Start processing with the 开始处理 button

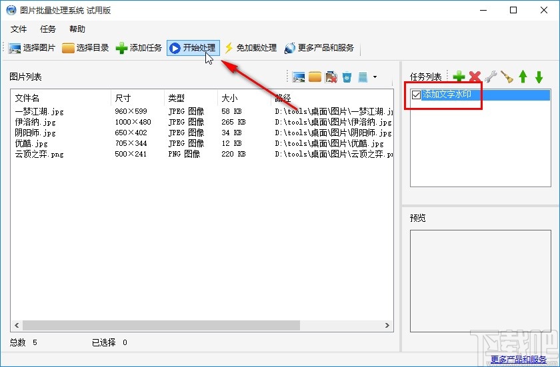coord(193,48)
